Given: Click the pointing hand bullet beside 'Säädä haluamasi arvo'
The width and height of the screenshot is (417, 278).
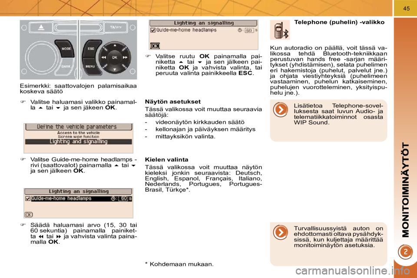Looking at the screenshot, I should click(x=23, y=225).
